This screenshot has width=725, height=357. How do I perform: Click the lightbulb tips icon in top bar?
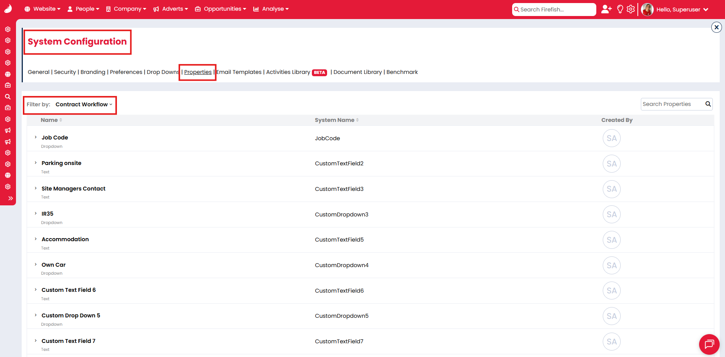click(619, 9)
